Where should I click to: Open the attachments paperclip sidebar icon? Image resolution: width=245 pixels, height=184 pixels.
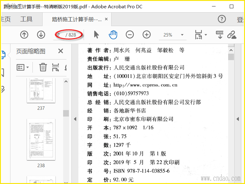click(3, 89)
